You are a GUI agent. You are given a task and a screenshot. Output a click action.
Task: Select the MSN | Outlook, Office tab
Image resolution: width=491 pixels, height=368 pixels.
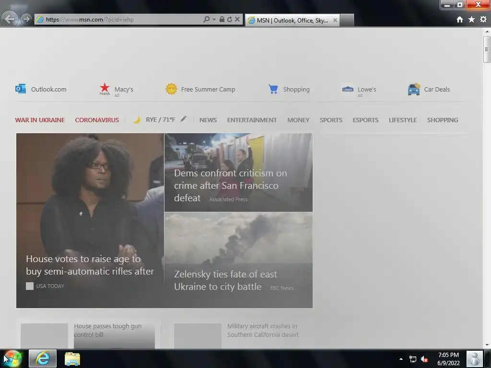pyautogui.click(x=292, y=20)
